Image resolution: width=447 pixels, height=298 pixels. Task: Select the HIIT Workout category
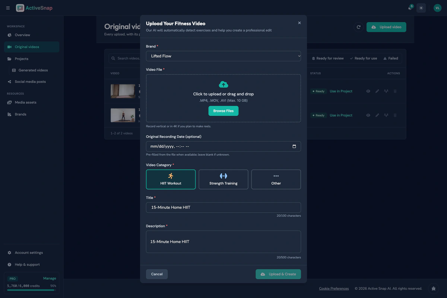pos(171,180)
